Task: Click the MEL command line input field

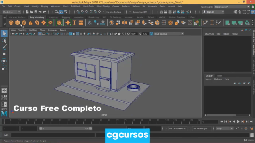Action: pyautogui.click(x=53, y=135)
